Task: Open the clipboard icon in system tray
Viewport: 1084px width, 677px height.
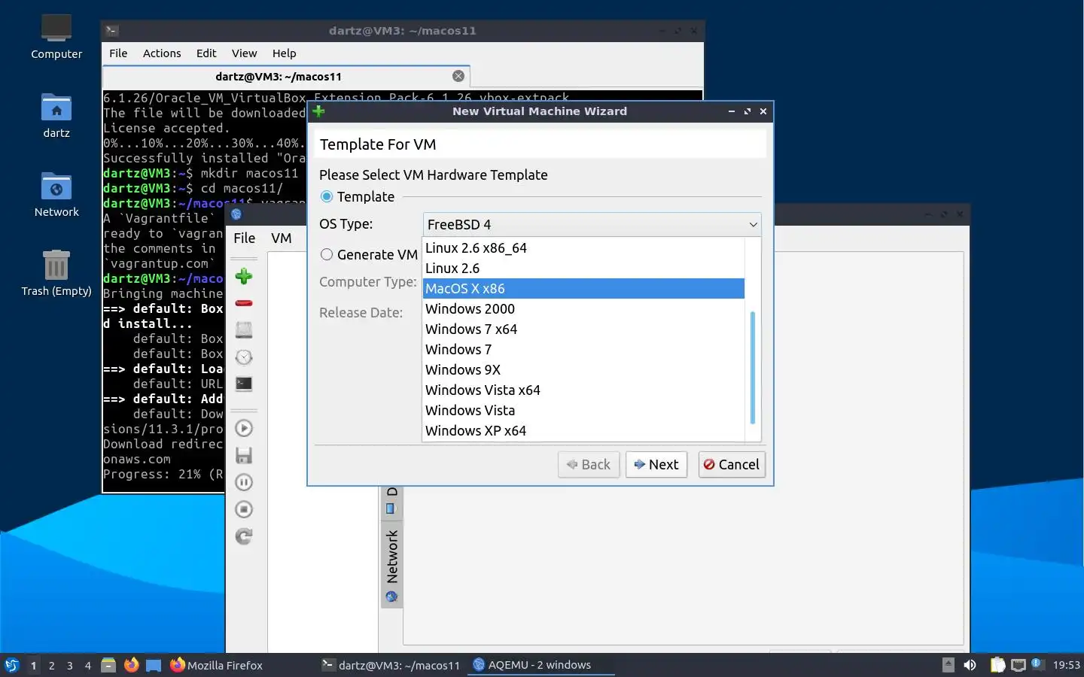Action: pos(997,665)
